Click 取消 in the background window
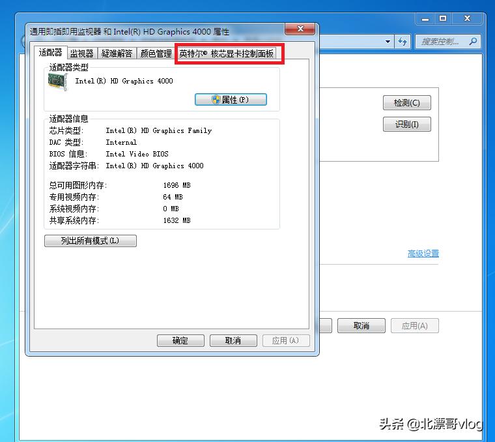This screenshot has height=442, width=495. click(x=361, y=325)
